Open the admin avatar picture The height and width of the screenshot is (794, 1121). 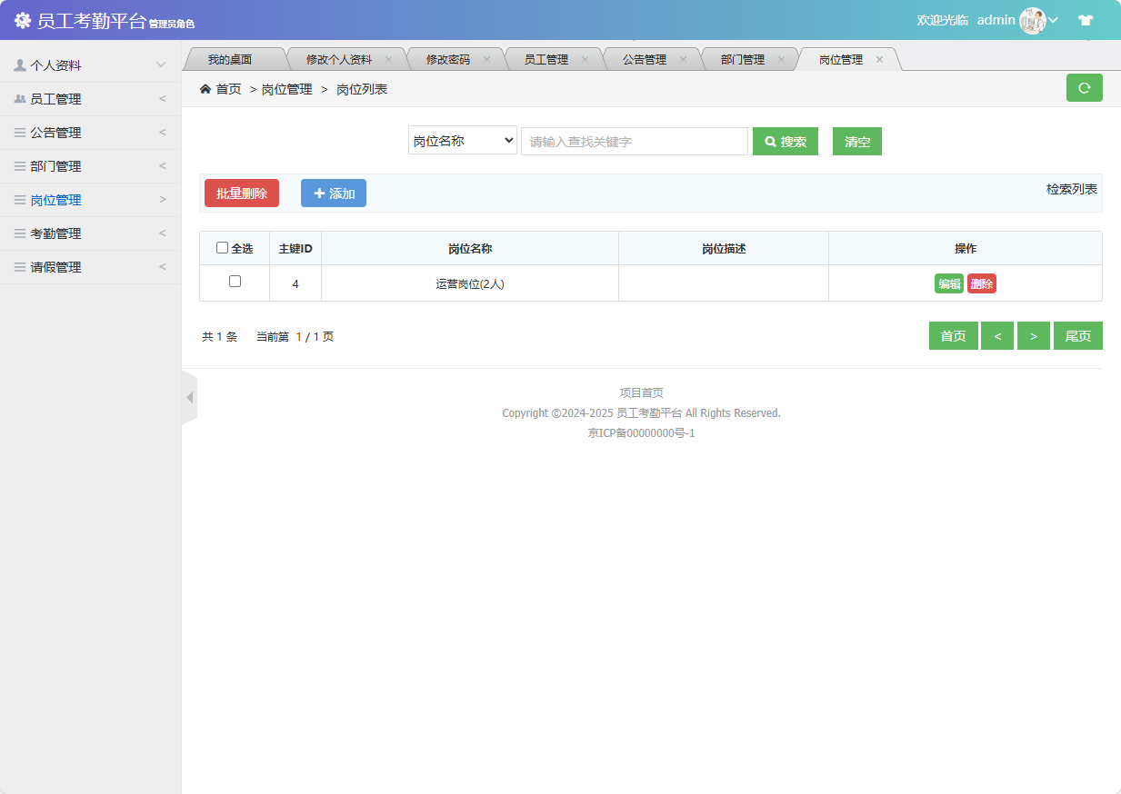[1032, 20]
